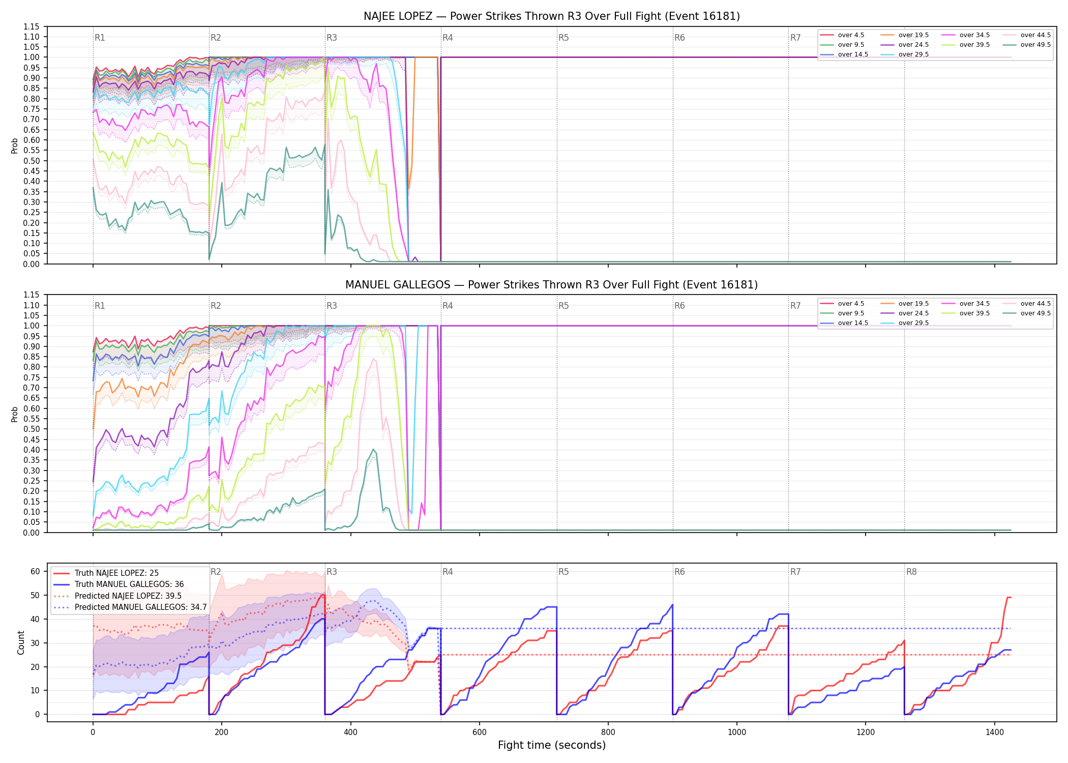Click the 'Prob' y-axis label of Gallegos chart
1068x763 pixels.
(15, 414)
